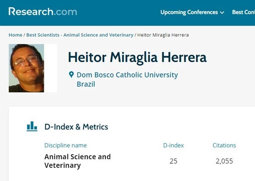Viewport: 255px width, 181px height.
Task: Click the D-Index & Metrics section heading
Action: pyautogui.click(x=76, y=127)
